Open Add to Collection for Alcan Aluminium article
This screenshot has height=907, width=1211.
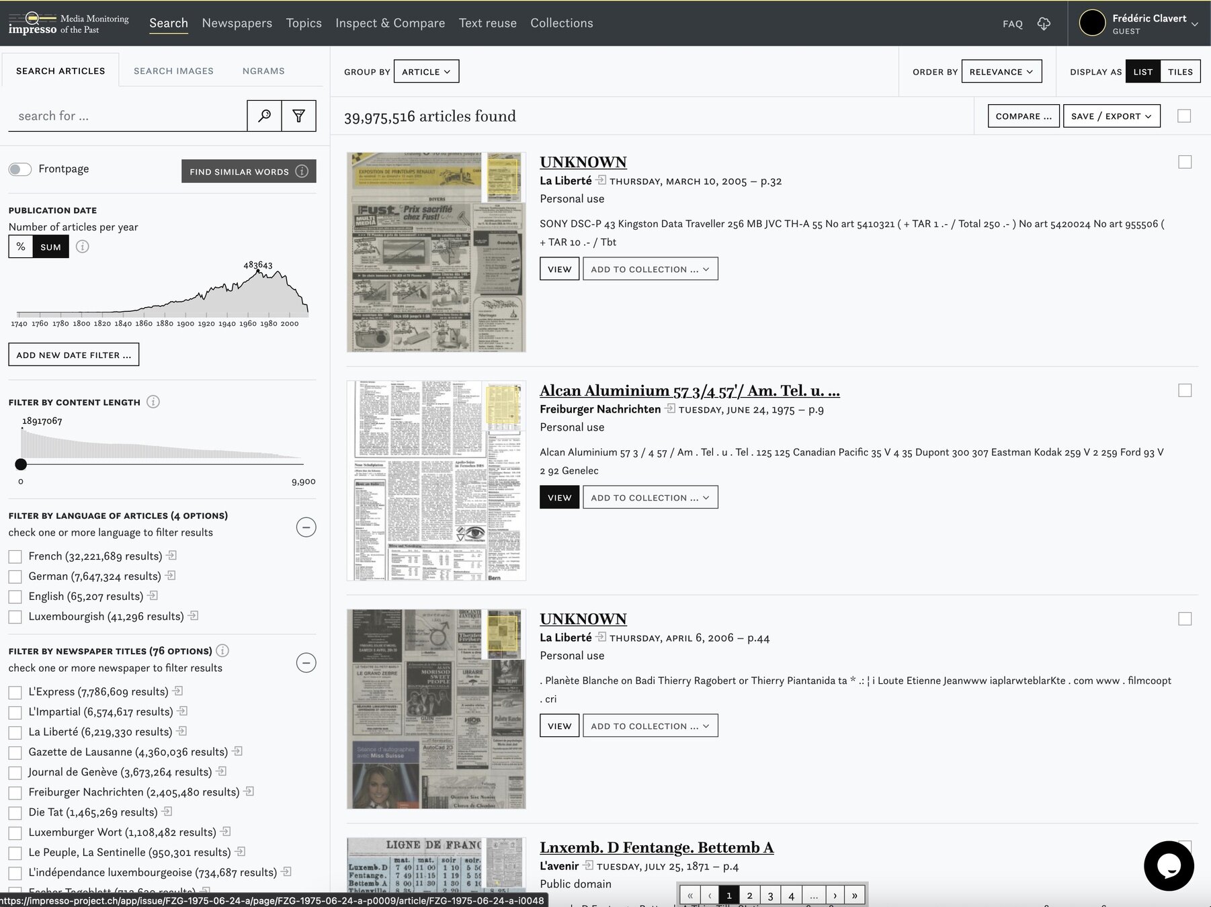pos(650,497)
